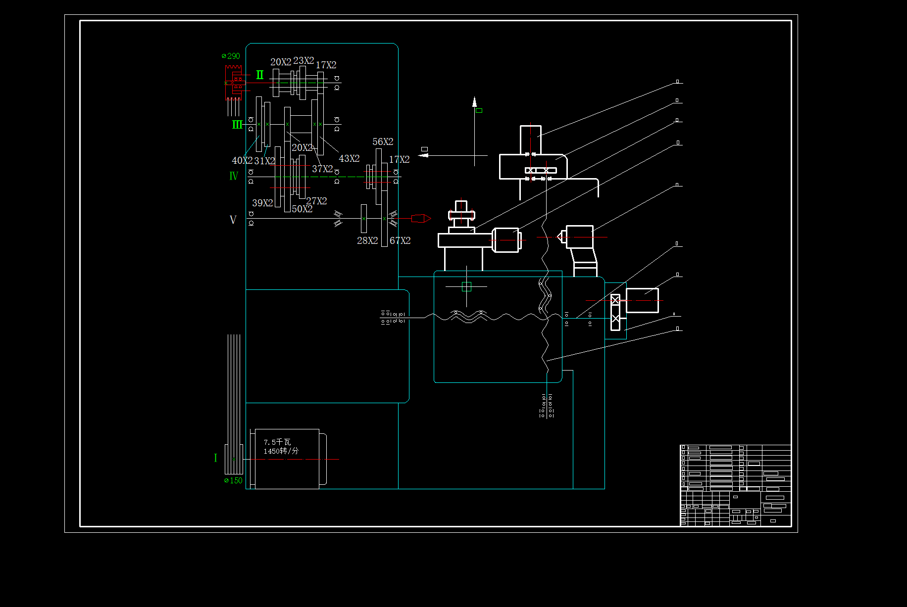
Task: Select the green square marker on the carriage
Action: point(466,286)
